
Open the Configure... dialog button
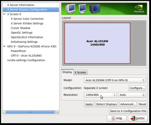point(137,88)
